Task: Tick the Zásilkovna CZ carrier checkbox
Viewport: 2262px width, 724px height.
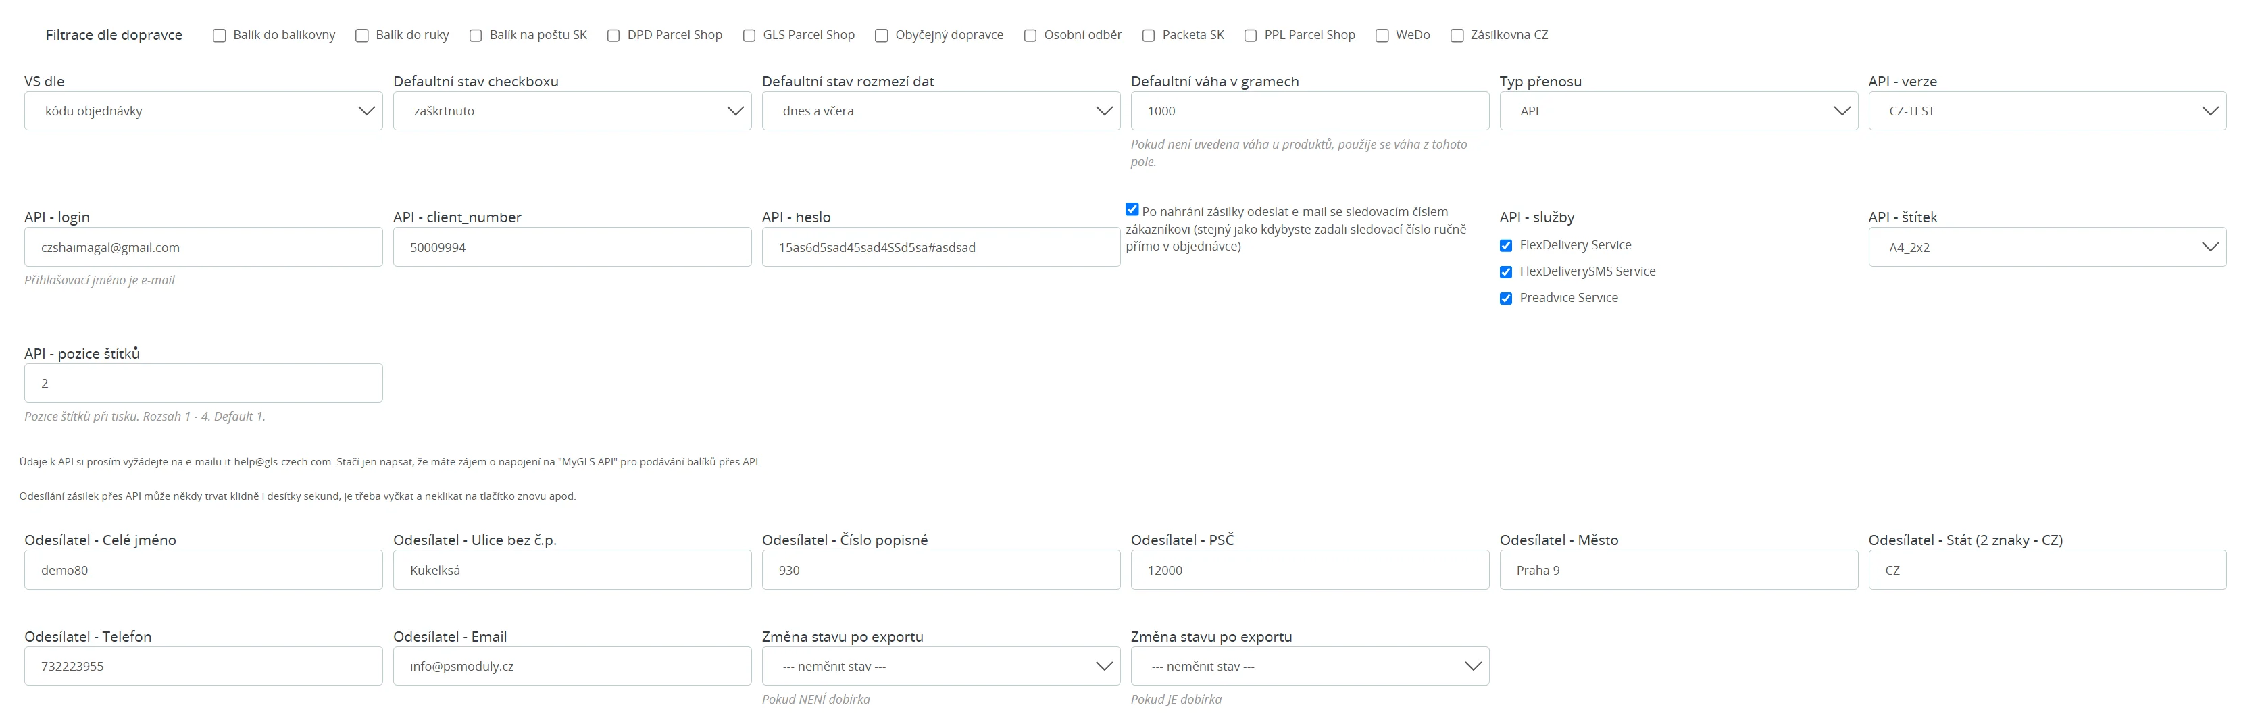Action: pos(1457,36)
